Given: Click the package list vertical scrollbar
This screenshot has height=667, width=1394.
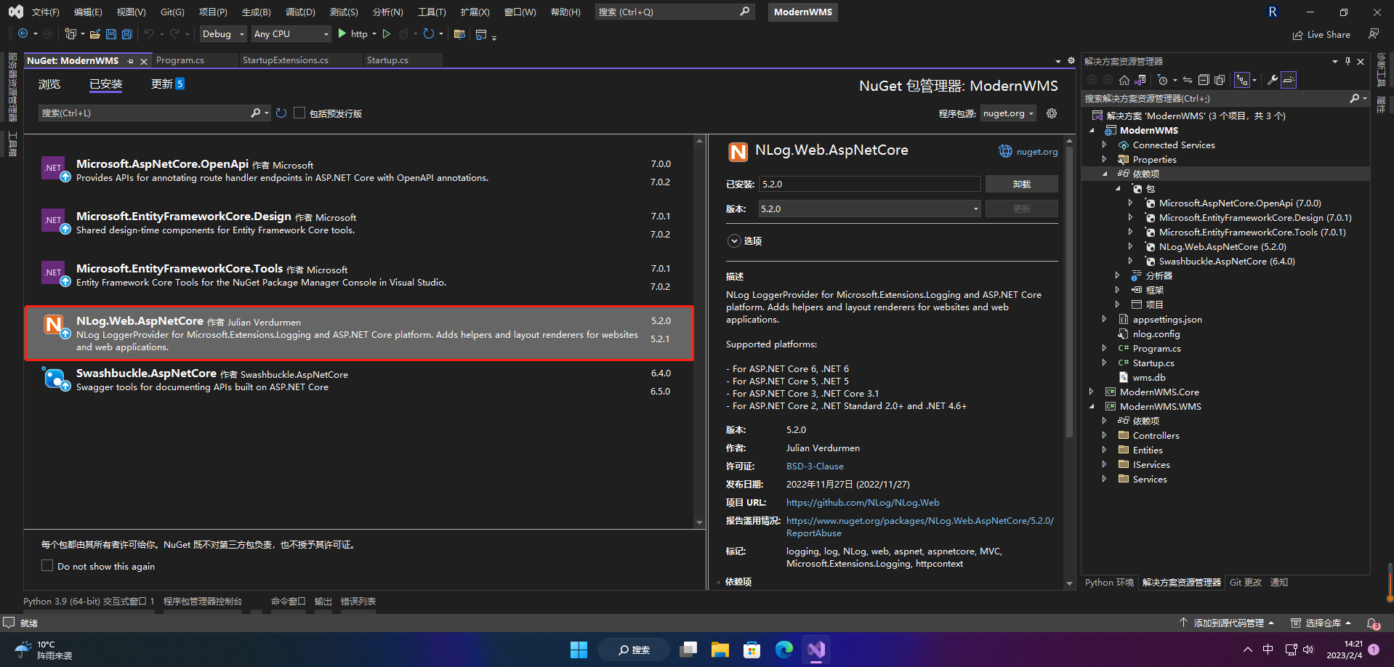Looking at the screenshot, I should pyautogui.click(x=699, y=331).
